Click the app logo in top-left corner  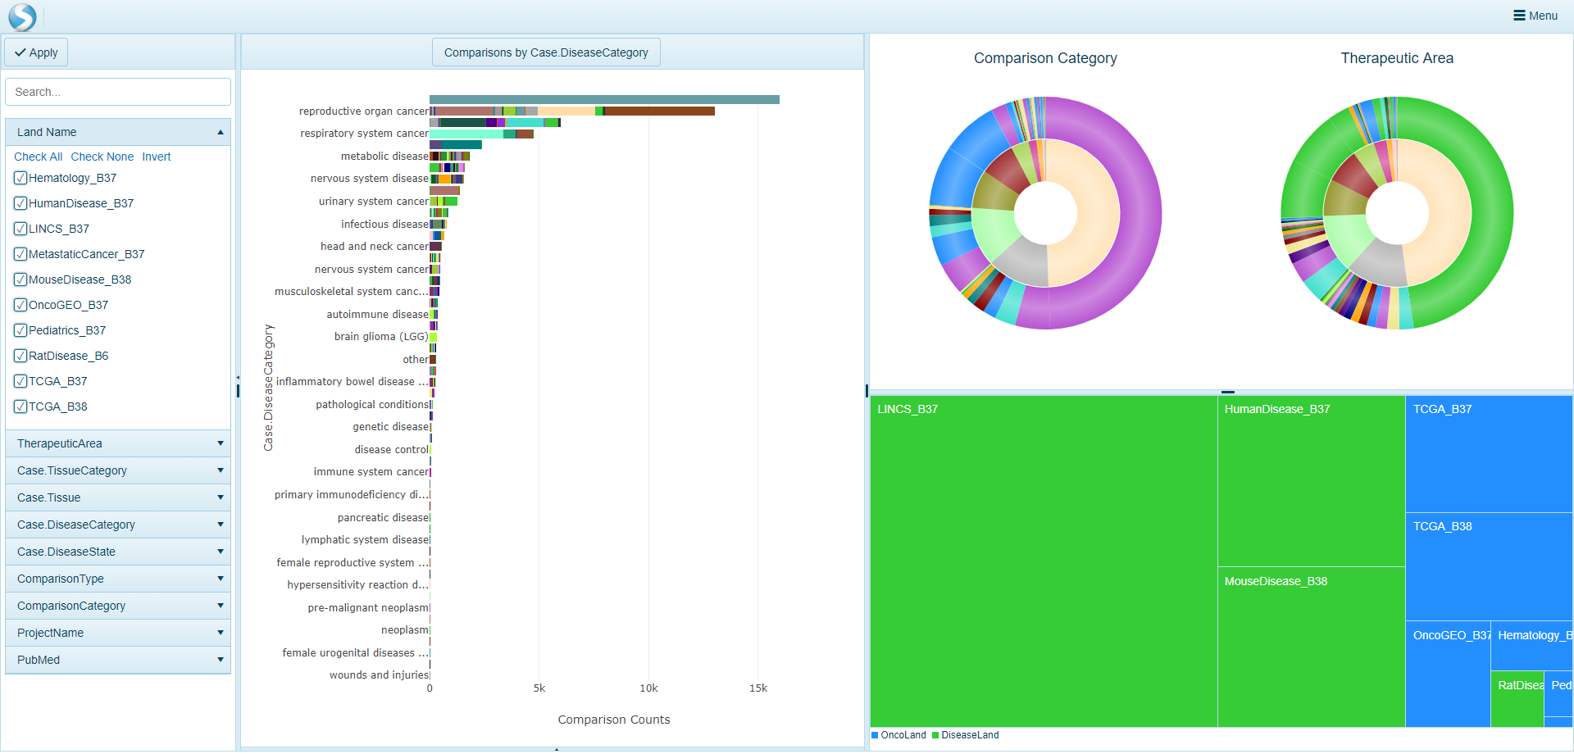pyautogui.click(x=22, y=16)
